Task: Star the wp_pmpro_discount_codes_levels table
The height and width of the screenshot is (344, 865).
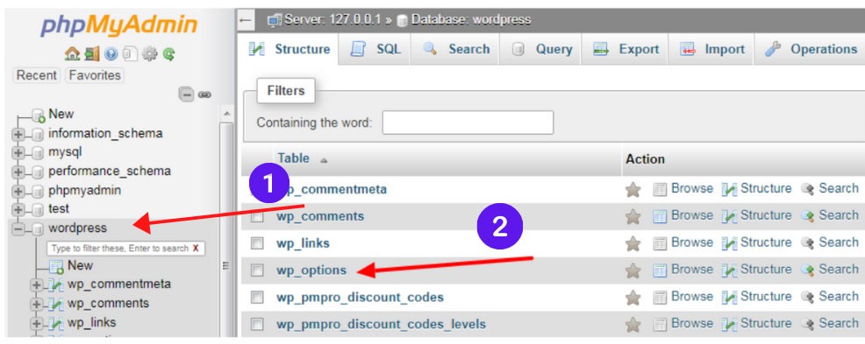Action: pos(633,324)
